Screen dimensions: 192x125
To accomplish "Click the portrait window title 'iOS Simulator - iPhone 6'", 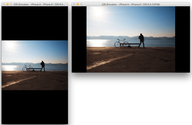I will 39,4.
